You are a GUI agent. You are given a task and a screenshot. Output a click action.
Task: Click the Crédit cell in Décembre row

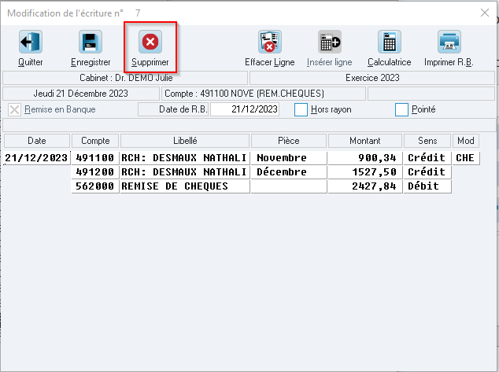click(427, 172)
